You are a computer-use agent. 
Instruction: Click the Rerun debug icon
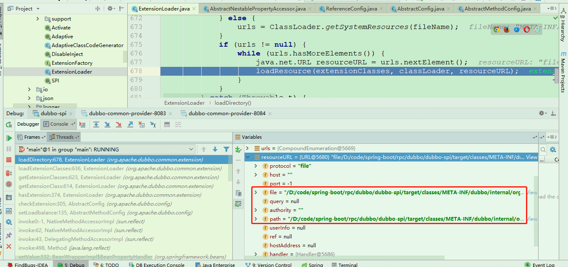pyautogui.click(x=9, y=124)
